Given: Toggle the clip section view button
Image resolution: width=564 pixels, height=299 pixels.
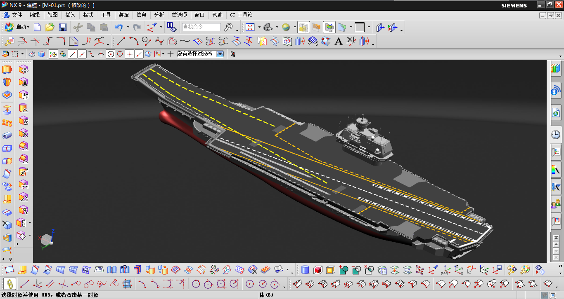Looking at the screenshot, I should (x=329, y=27).
